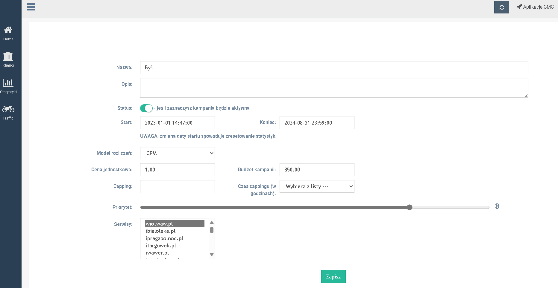558x288 pixels.
Task: Open the Czas cappingu dropdown list
Action: coord(317,186)
